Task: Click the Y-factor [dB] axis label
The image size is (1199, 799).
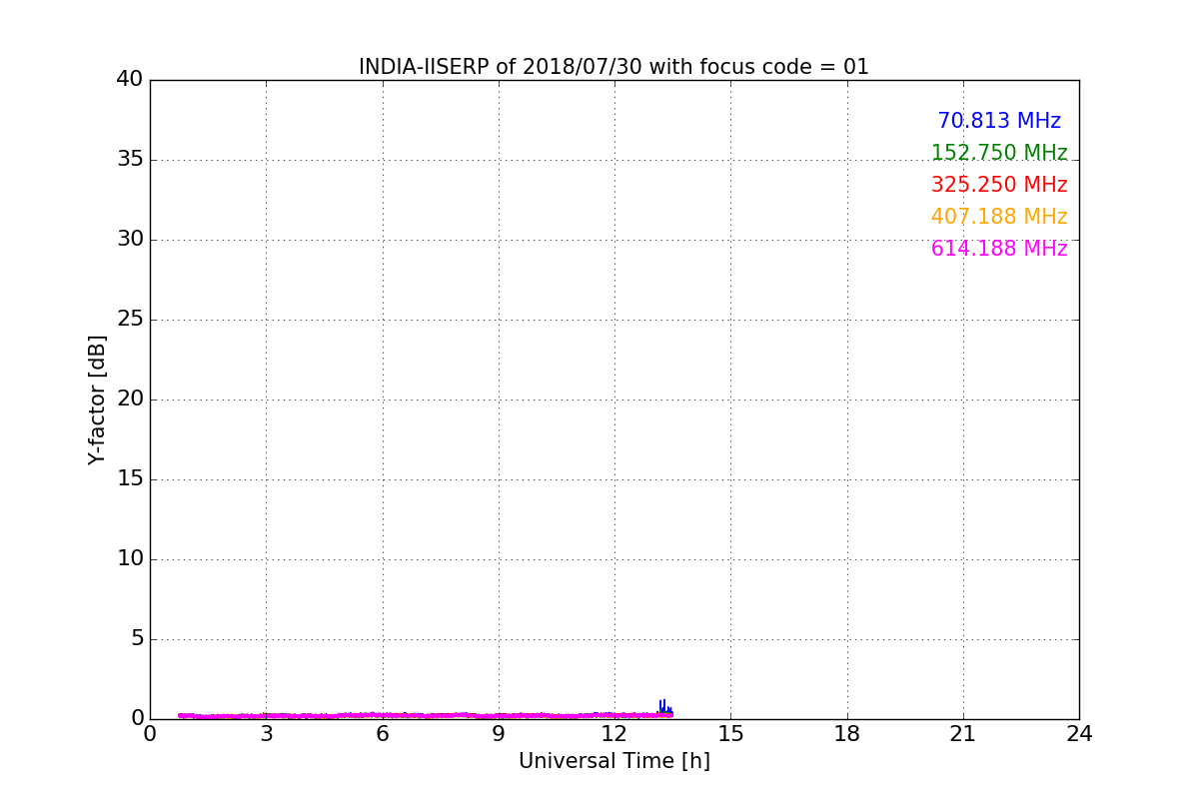Action: click(x=97, y=399)
